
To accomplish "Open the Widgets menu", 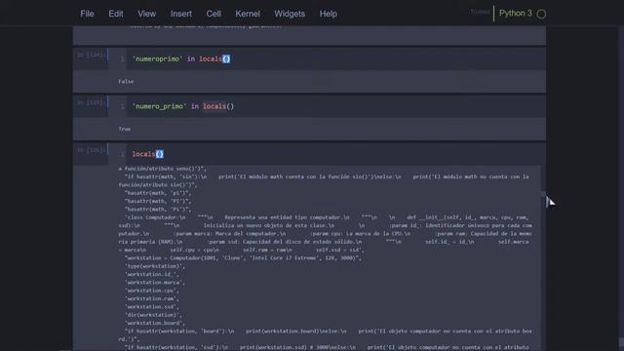I will (x=290, y=14).
